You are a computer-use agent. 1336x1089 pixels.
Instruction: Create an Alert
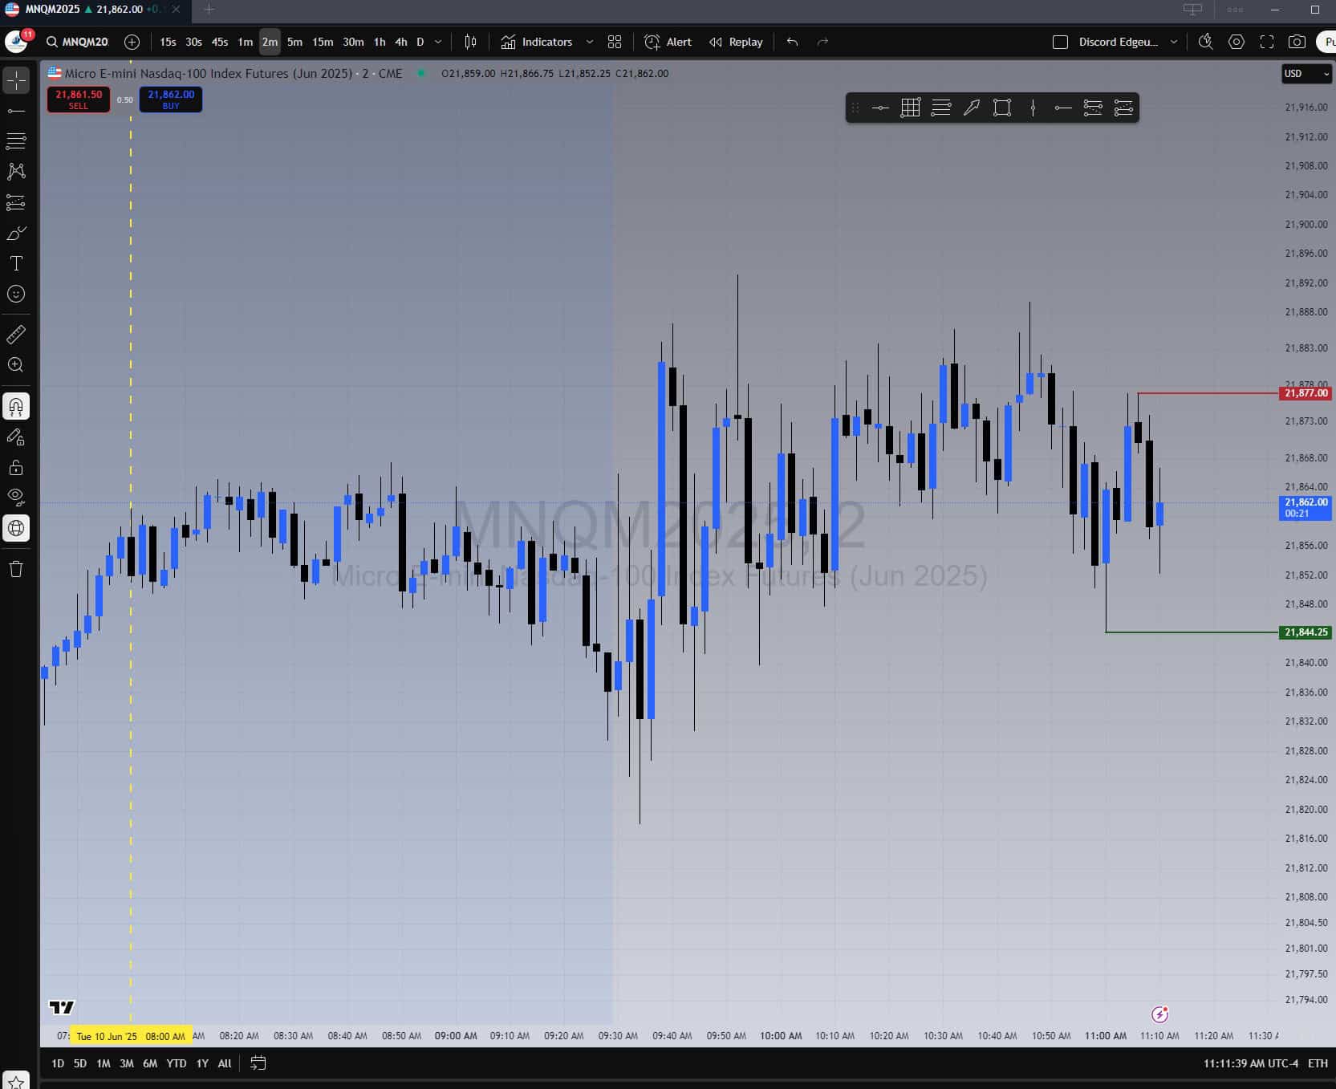tap(668, 42)
